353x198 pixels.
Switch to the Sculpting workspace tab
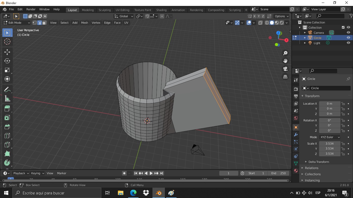pyautogui.click(x=105, y=10)
